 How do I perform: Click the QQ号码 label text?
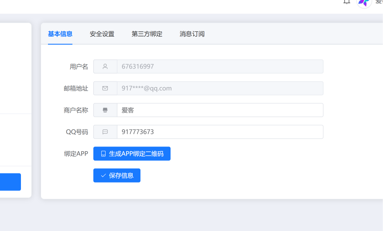pos(77,132)
